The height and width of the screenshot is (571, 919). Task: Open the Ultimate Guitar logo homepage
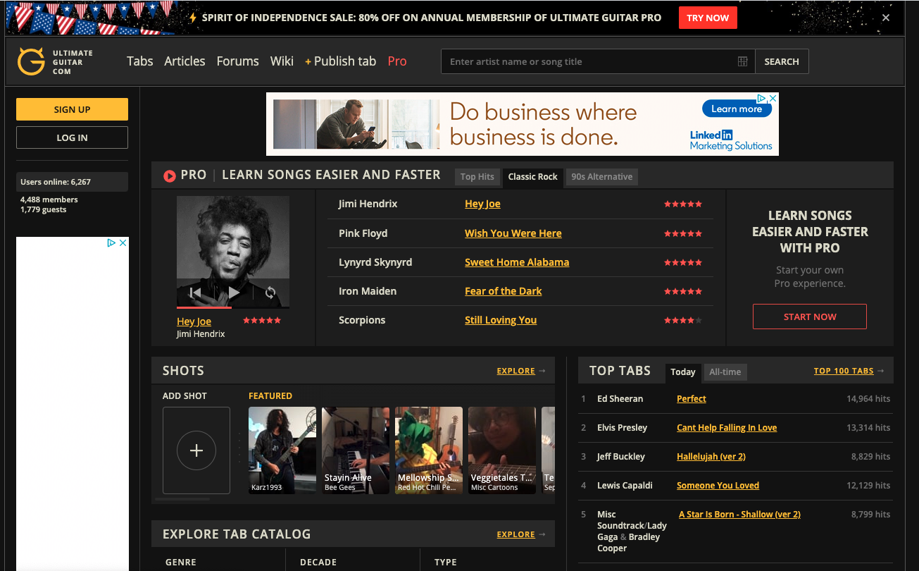[55, 62]
